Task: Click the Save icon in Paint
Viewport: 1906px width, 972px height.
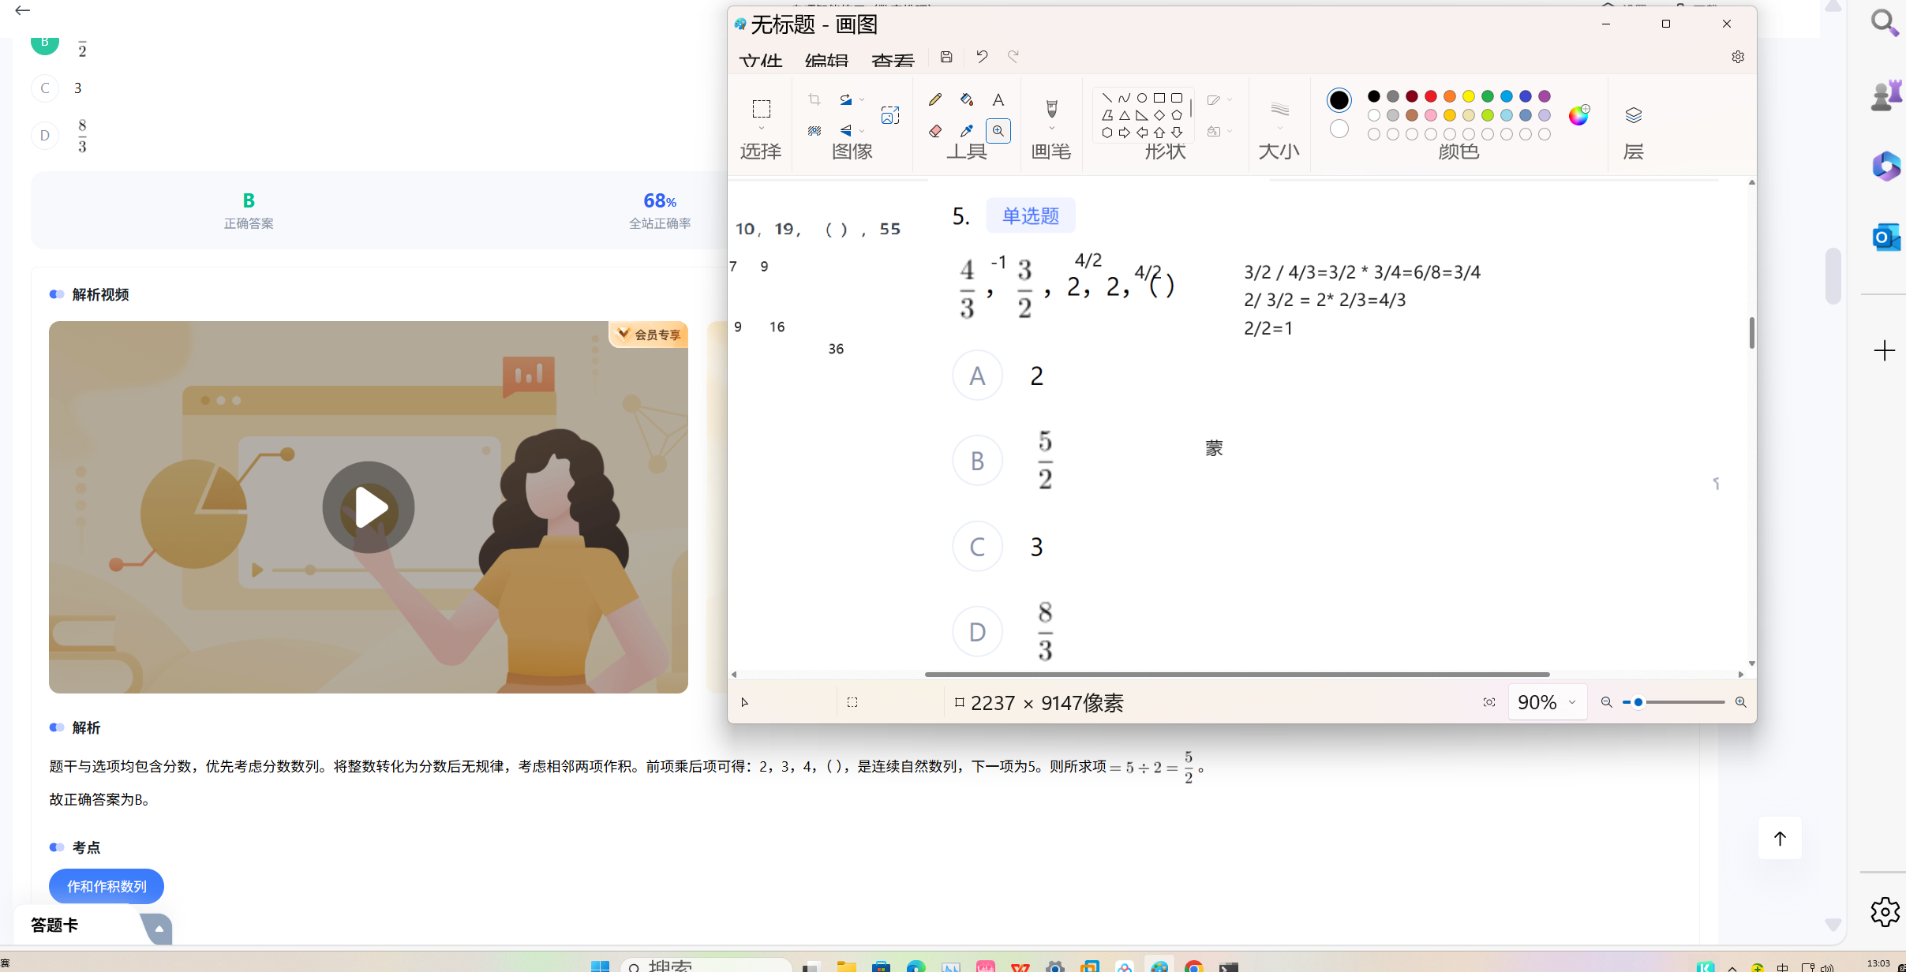Action: click(946, 57)
